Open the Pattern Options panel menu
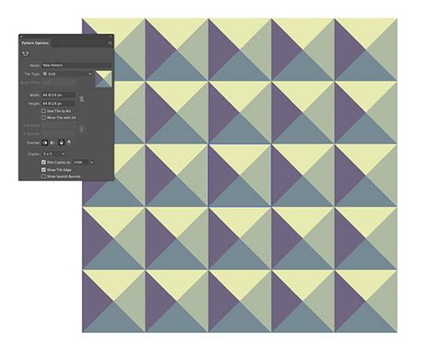436x354 pixels. click(x=110, y=43)
